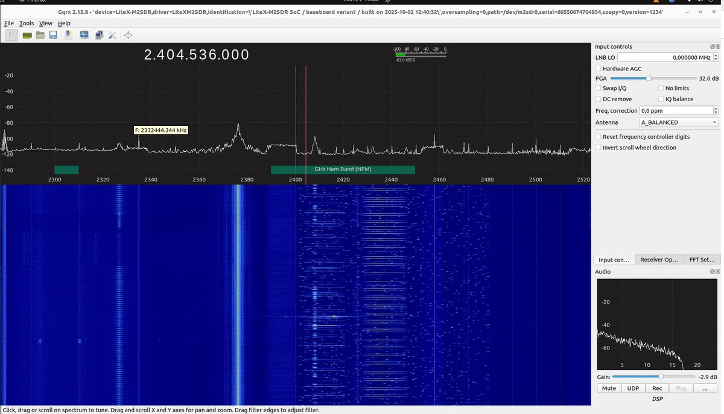Open the View menu
The height and width of the screenshot is (414, 724).
pyautogui.click(x=46, y=24)
